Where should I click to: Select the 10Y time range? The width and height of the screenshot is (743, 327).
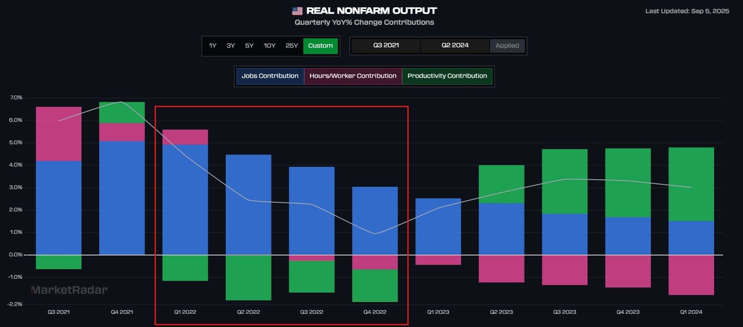(x=269, y=46)
